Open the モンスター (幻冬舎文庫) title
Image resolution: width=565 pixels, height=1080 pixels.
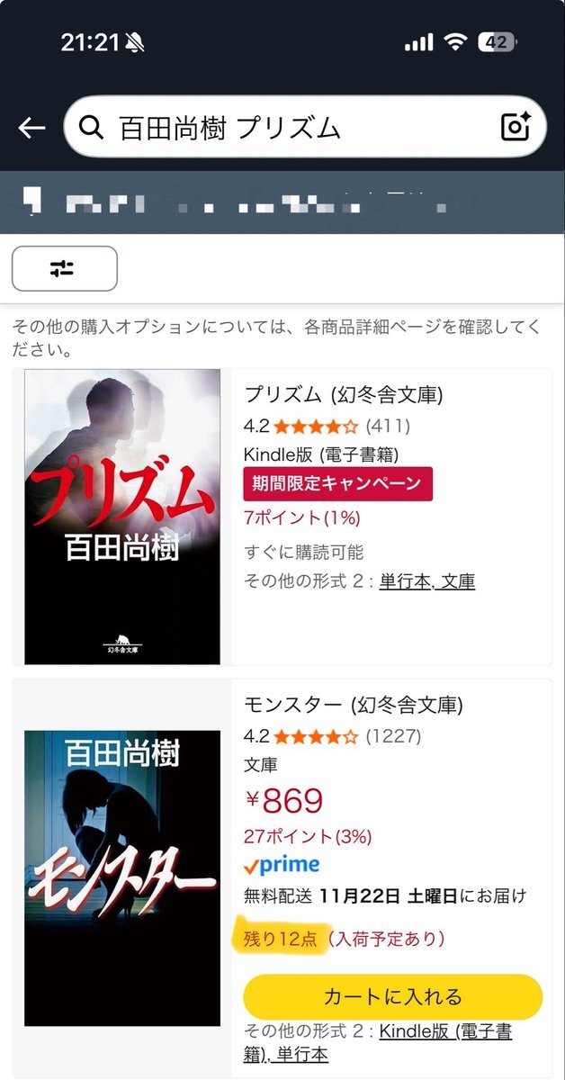pos(354,705)
